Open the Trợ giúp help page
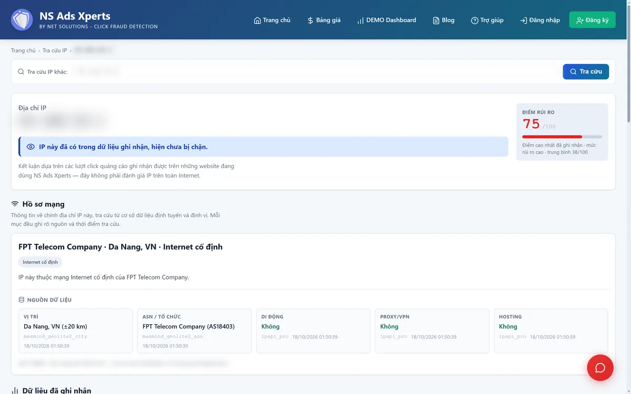Viewport: 631px width, 394px height. pyautogui.click(x=487, y=20)
